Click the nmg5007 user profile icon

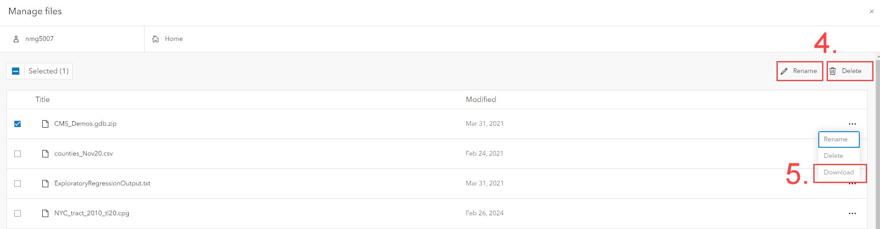(16, 39)
